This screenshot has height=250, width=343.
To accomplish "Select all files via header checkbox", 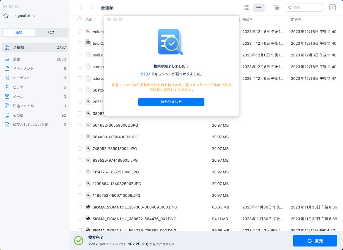I will pyautogui.click(x=80, y=20).
